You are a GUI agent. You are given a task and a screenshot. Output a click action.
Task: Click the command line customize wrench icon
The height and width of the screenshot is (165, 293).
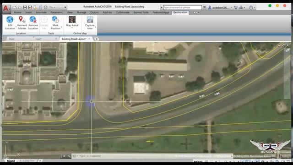click(69, 156)
